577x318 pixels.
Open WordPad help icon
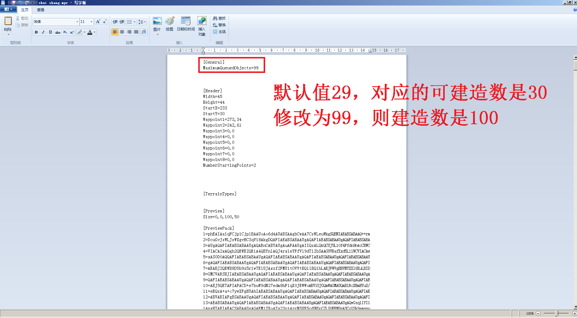[575, 10]
